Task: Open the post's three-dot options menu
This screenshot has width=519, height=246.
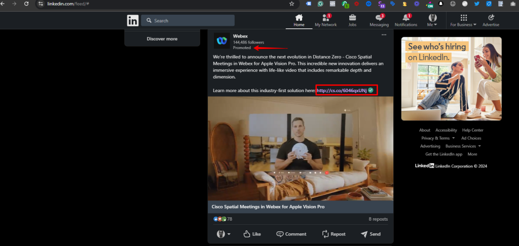Action: point(384,35)
